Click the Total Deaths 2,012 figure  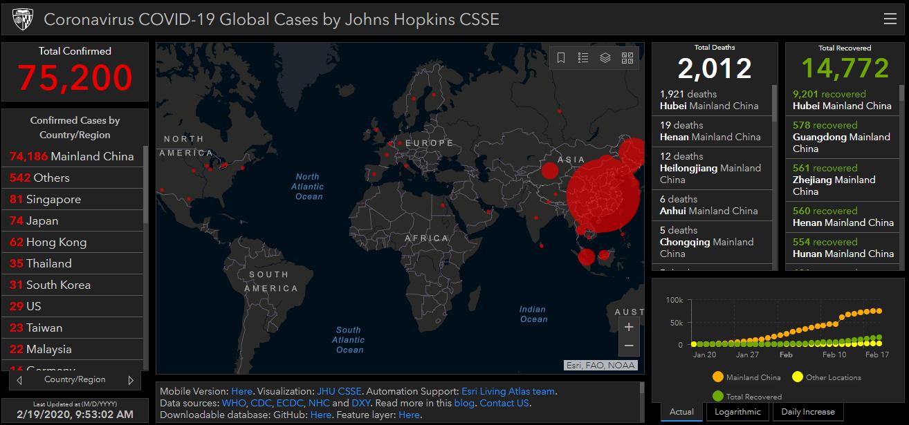coord(715,68)
